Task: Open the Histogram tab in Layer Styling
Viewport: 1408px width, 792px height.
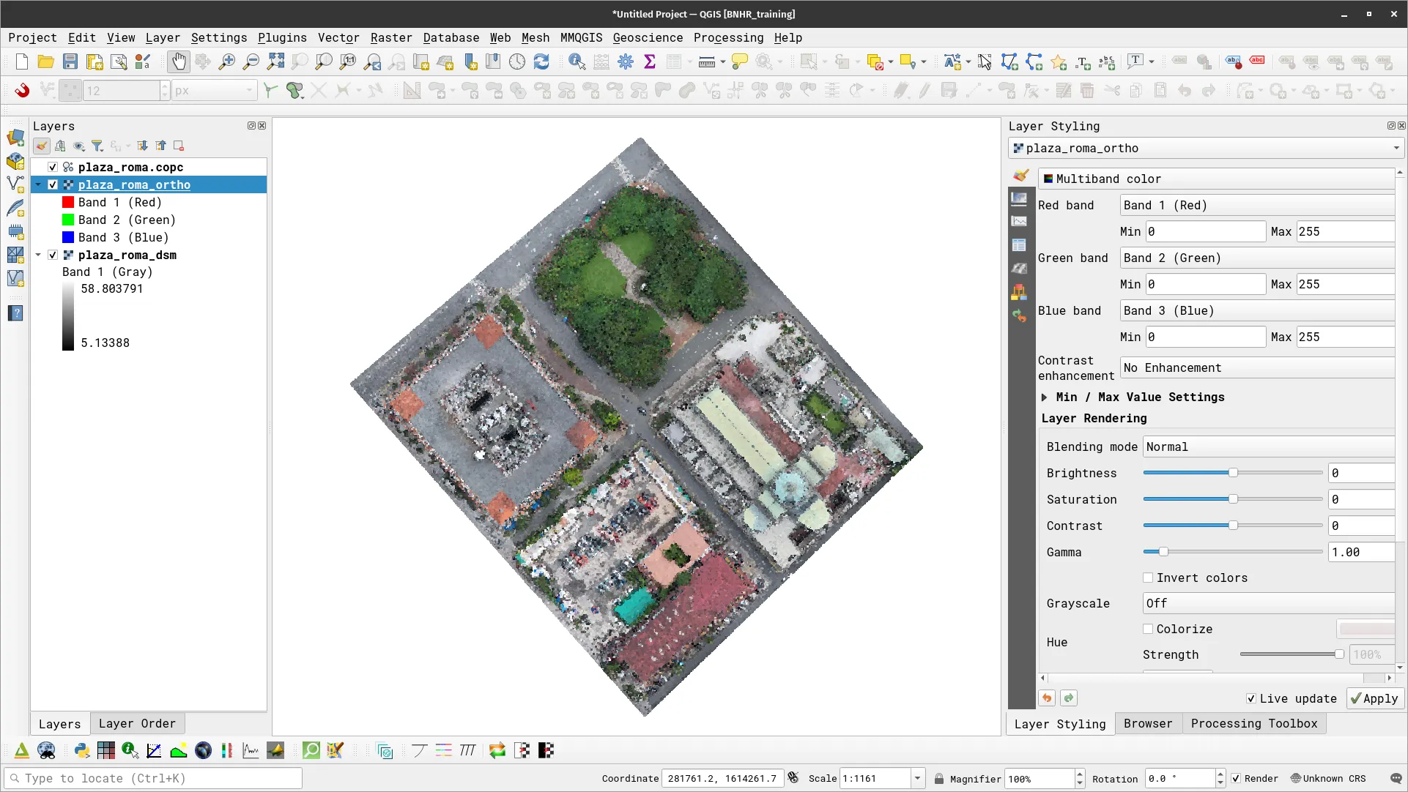Action: [x=1019, y=220]
